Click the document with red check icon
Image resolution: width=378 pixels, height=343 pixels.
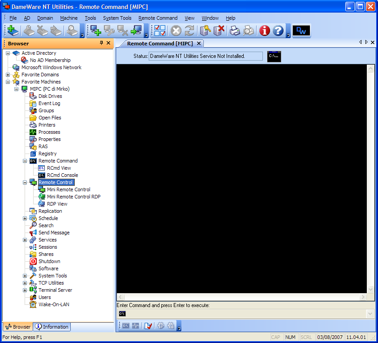coord(148,326)
